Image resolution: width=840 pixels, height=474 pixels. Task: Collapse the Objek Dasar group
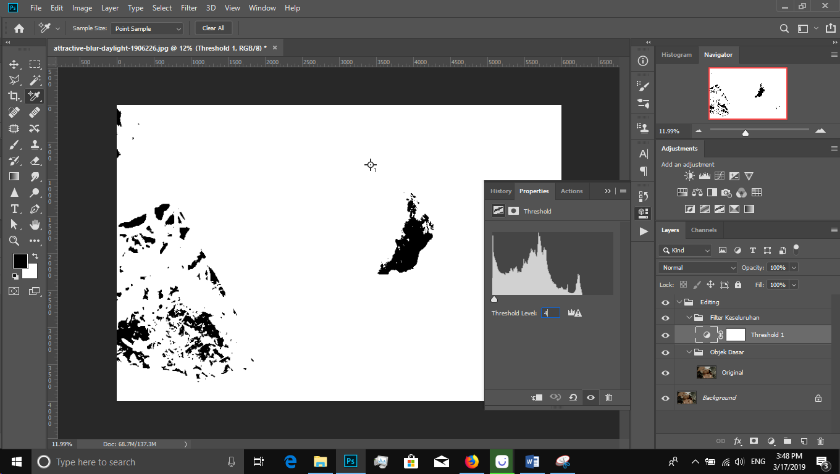pos(690,352)
